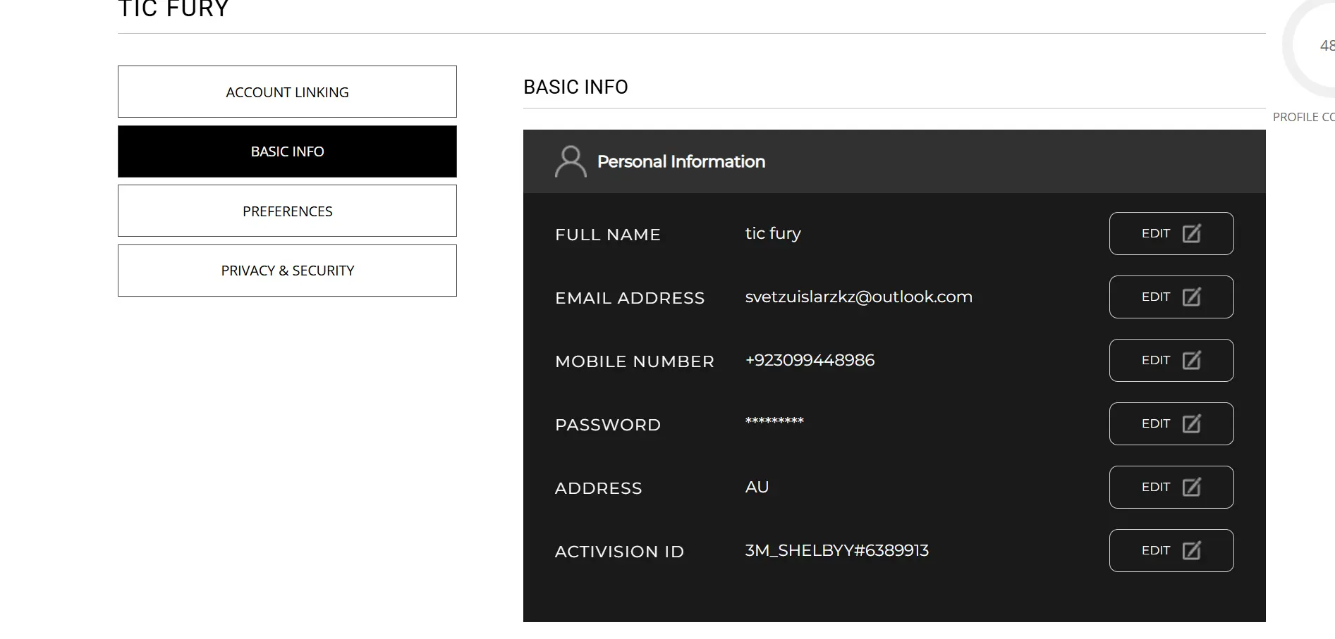Click the address value AU

[757, 488]
